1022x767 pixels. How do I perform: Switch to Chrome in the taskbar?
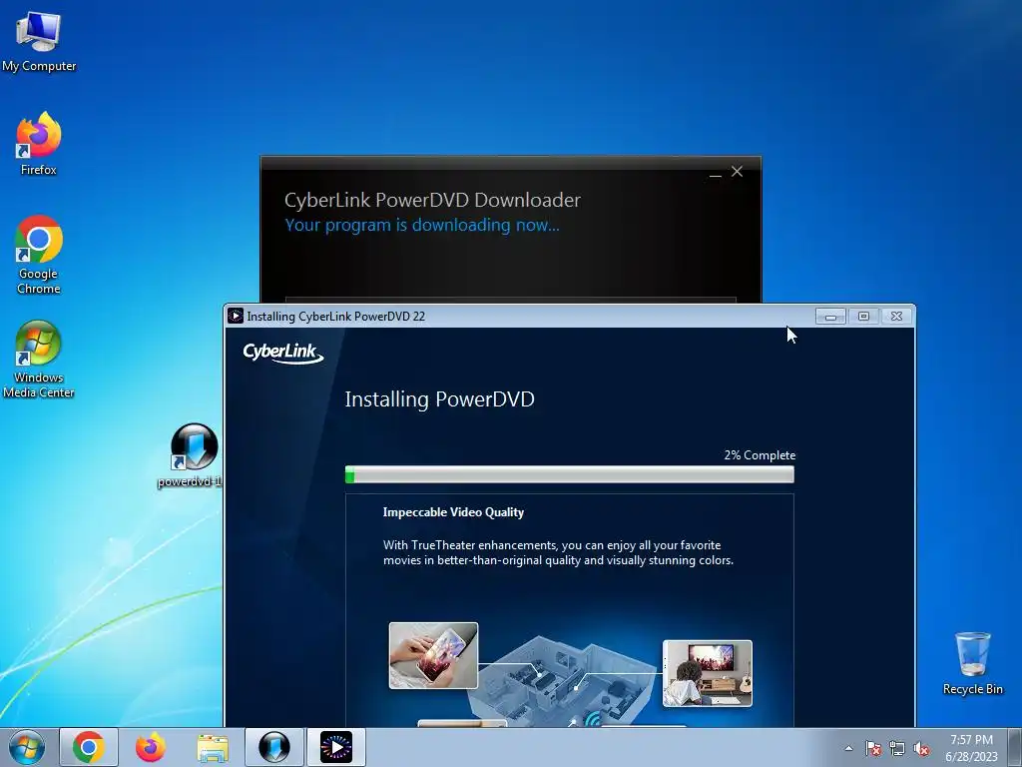tap(89, 747)
